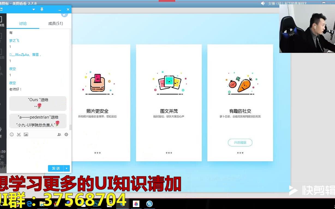Select the screenshot scissors tool
Screen dimensions: 335x209
click(x=19, y=134)
